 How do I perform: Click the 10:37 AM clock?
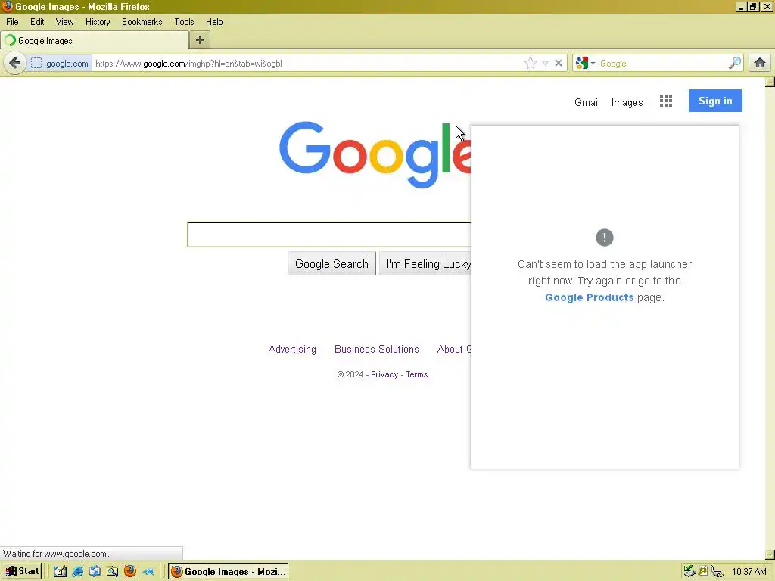pos(749,572)
